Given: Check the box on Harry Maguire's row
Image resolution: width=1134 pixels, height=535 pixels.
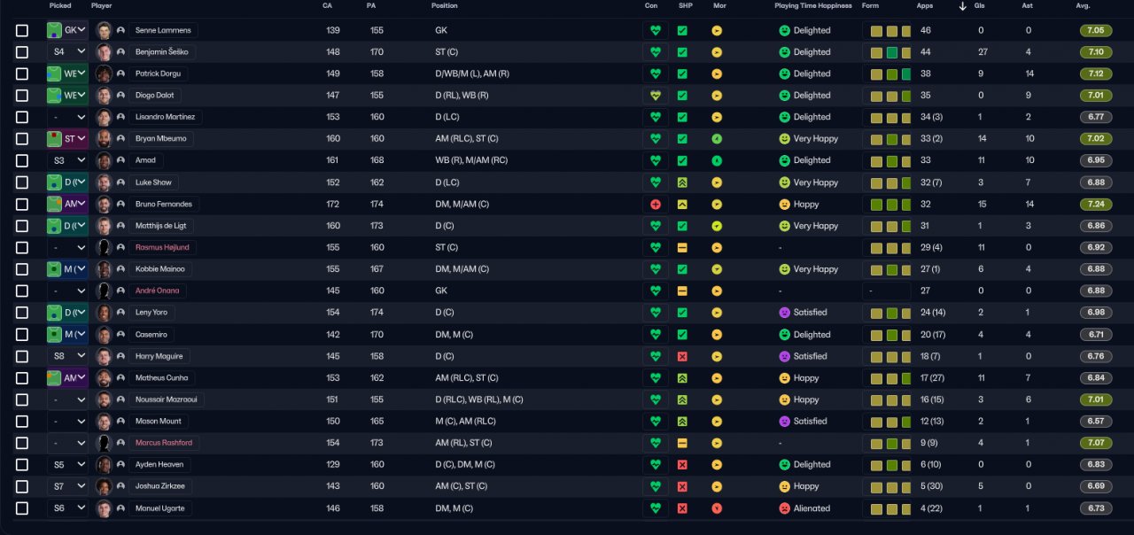Looking at the screenshot, I should pyautogui.click(x=22, y=356).
